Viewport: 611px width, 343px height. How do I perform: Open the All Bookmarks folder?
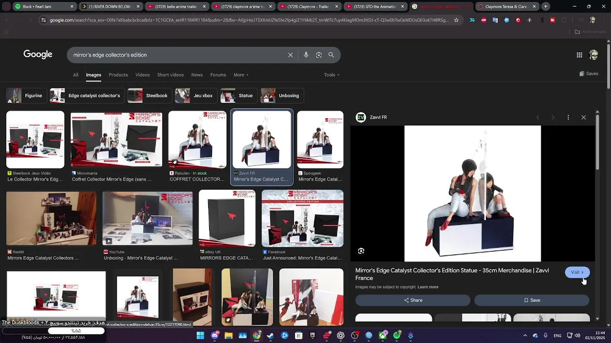click(x=590, y=32)
